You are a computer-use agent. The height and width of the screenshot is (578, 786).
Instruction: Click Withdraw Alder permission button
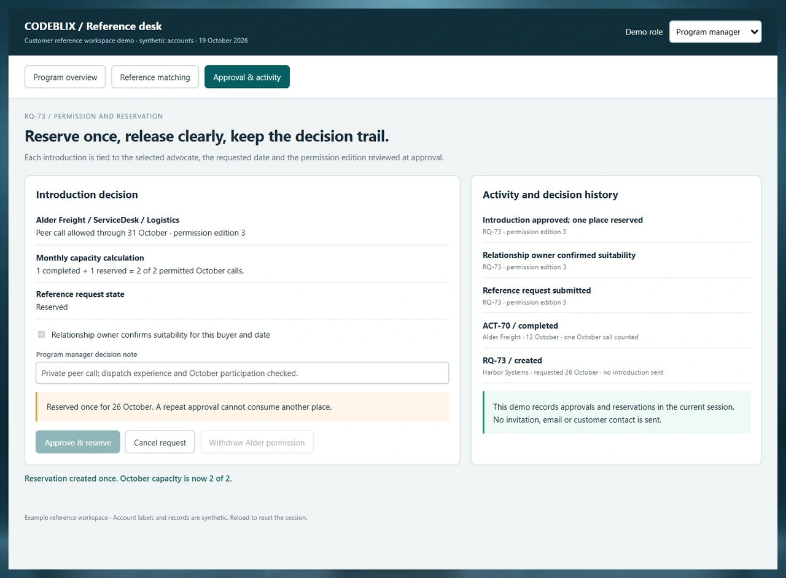pyautogui.click(x=257, y=442)
